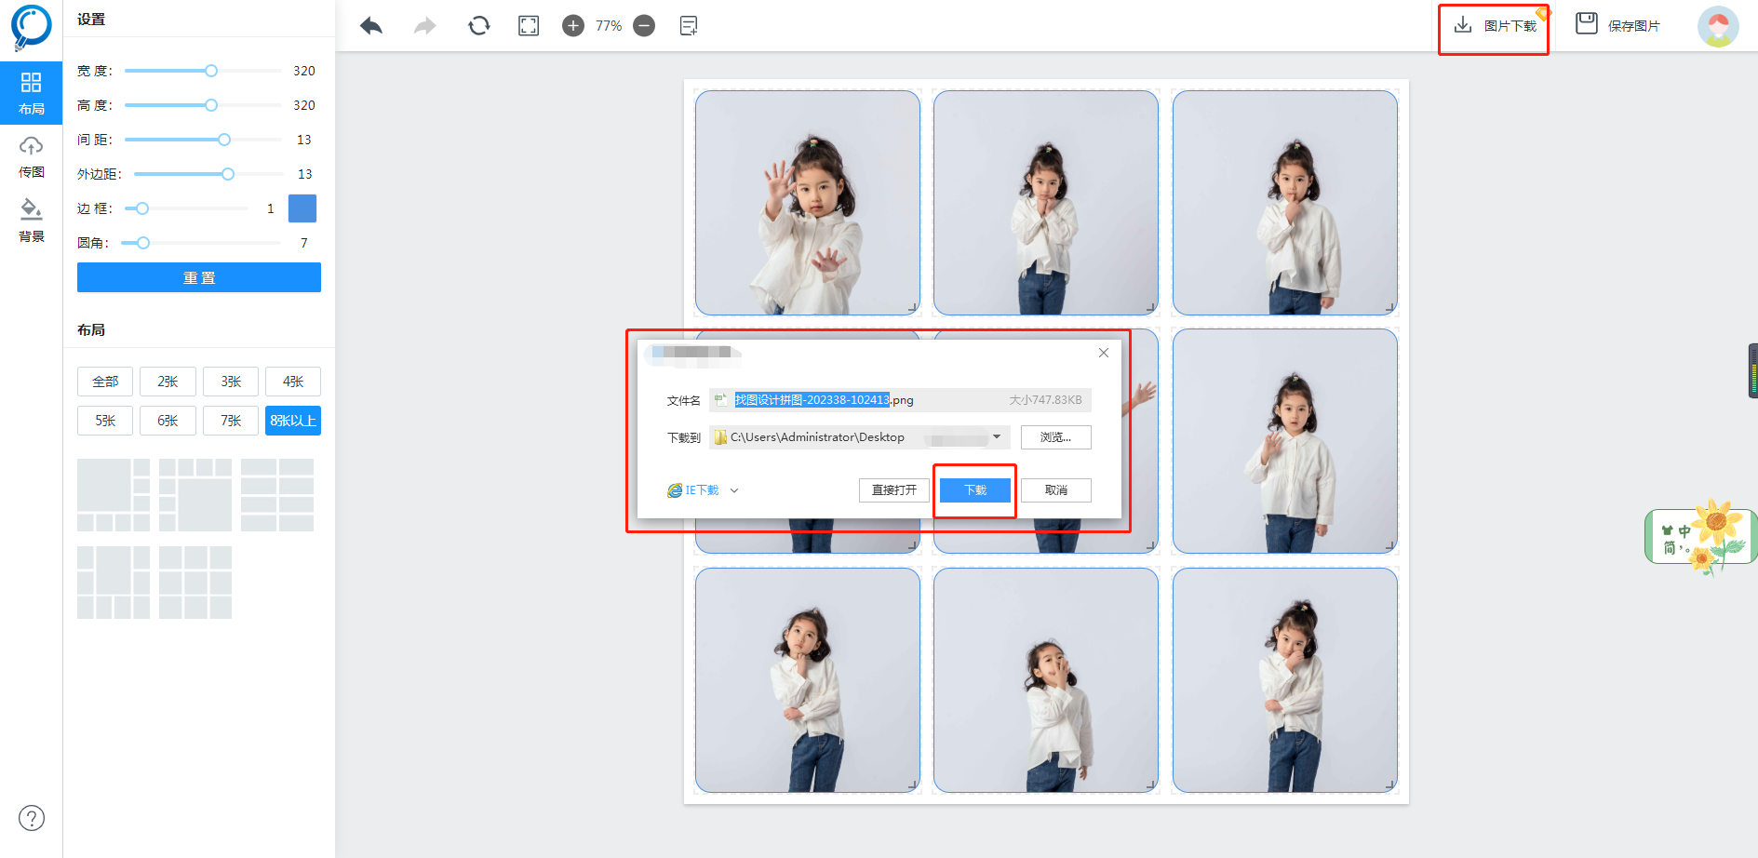Click the redo arrow in toolbar
The height and width of the screenshot is (858, 1758).
(424, 26)
